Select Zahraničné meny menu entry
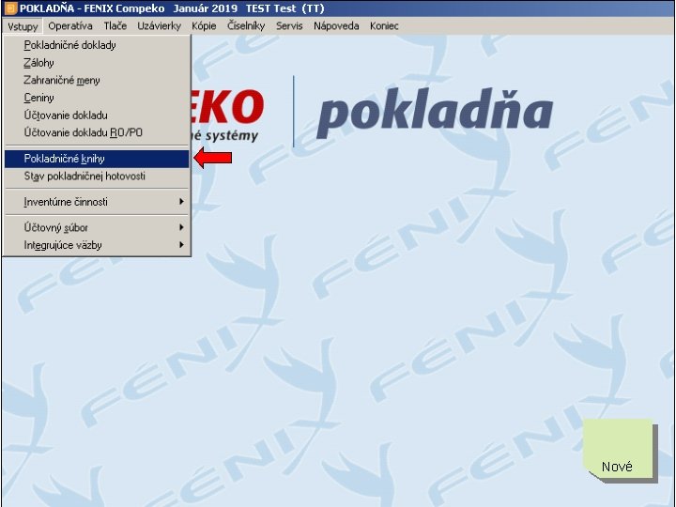This screenshot has width=676, height=507. click(x=97, y=80)
